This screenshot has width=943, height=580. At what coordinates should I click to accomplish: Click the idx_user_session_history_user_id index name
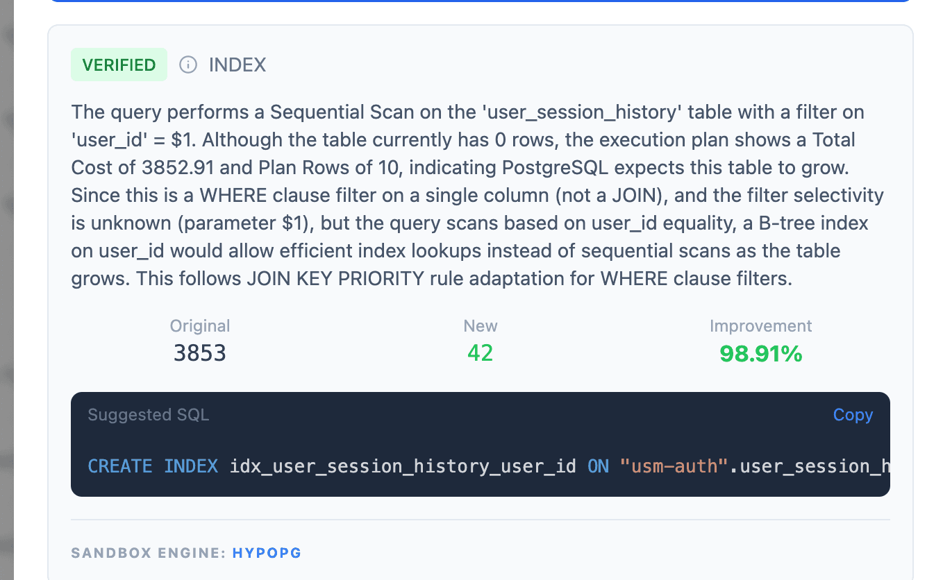coord(403,466)
